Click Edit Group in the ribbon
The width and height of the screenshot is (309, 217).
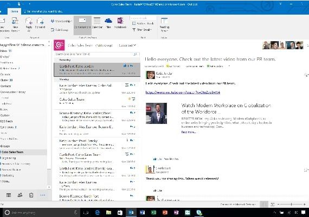[60, 30]
